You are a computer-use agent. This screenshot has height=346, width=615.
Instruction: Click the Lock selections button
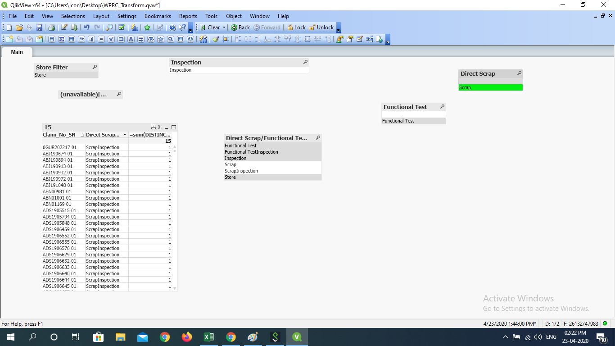pos(297,27)
